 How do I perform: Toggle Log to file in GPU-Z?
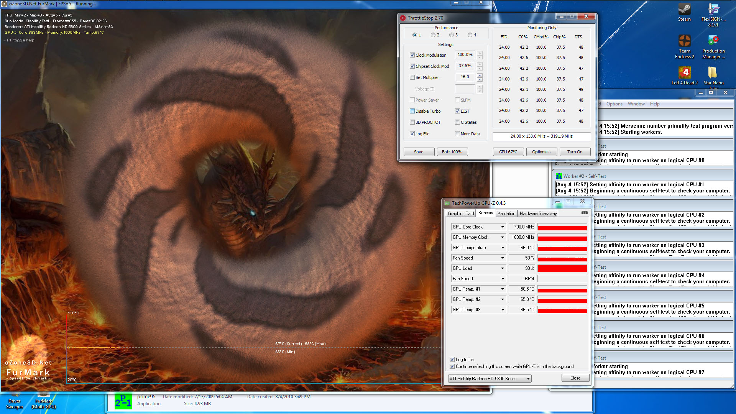(452, 360)
